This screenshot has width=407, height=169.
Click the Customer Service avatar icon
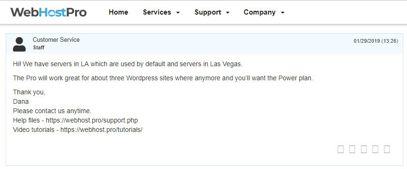(19, 44)
